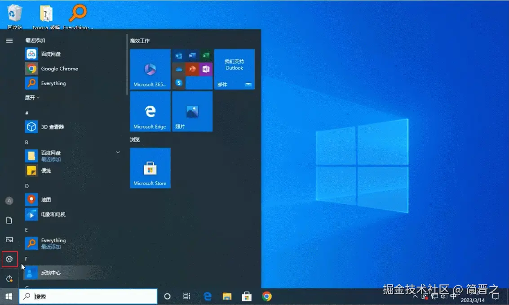Open Settings gear in Start sidebar

point(9,259)
